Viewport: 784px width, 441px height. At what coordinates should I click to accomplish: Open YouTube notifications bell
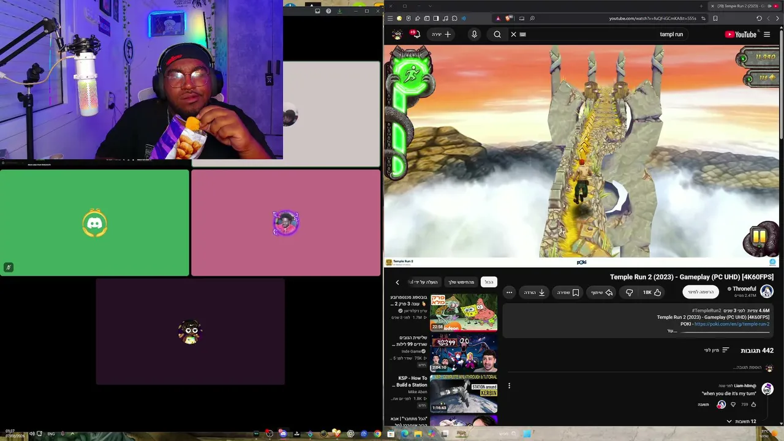(x=417, y=34)
